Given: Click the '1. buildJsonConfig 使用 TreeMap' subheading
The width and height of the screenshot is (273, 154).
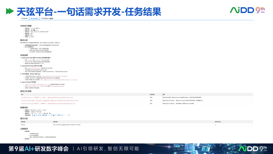Looking at the screenshot, I should tap(35, 58).
